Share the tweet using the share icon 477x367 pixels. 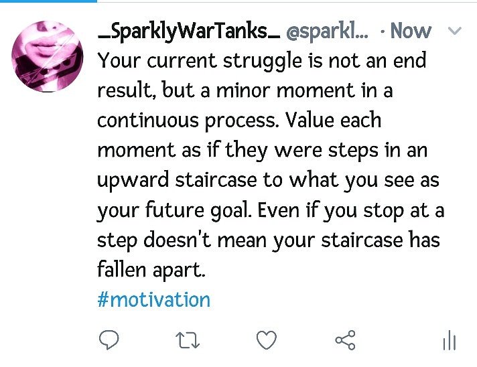(x=346, y=341)
